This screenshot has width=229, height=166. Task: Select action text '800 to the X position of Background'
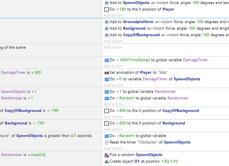(x=147, y=123)
